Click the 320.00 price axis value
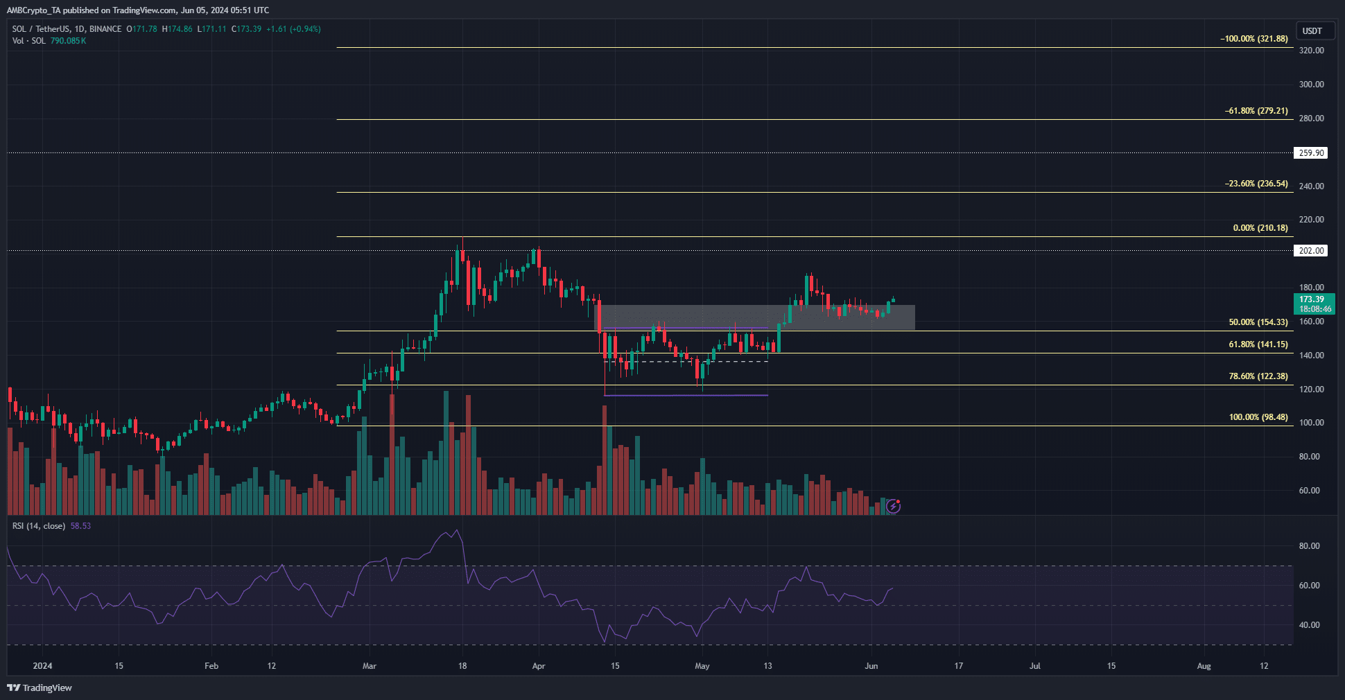Image resolution: width=1345 pixels, height=700 pixels. pos(1311,51)
